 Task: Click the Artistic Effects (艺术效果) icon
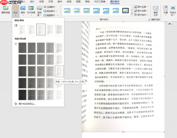(31, 8)
